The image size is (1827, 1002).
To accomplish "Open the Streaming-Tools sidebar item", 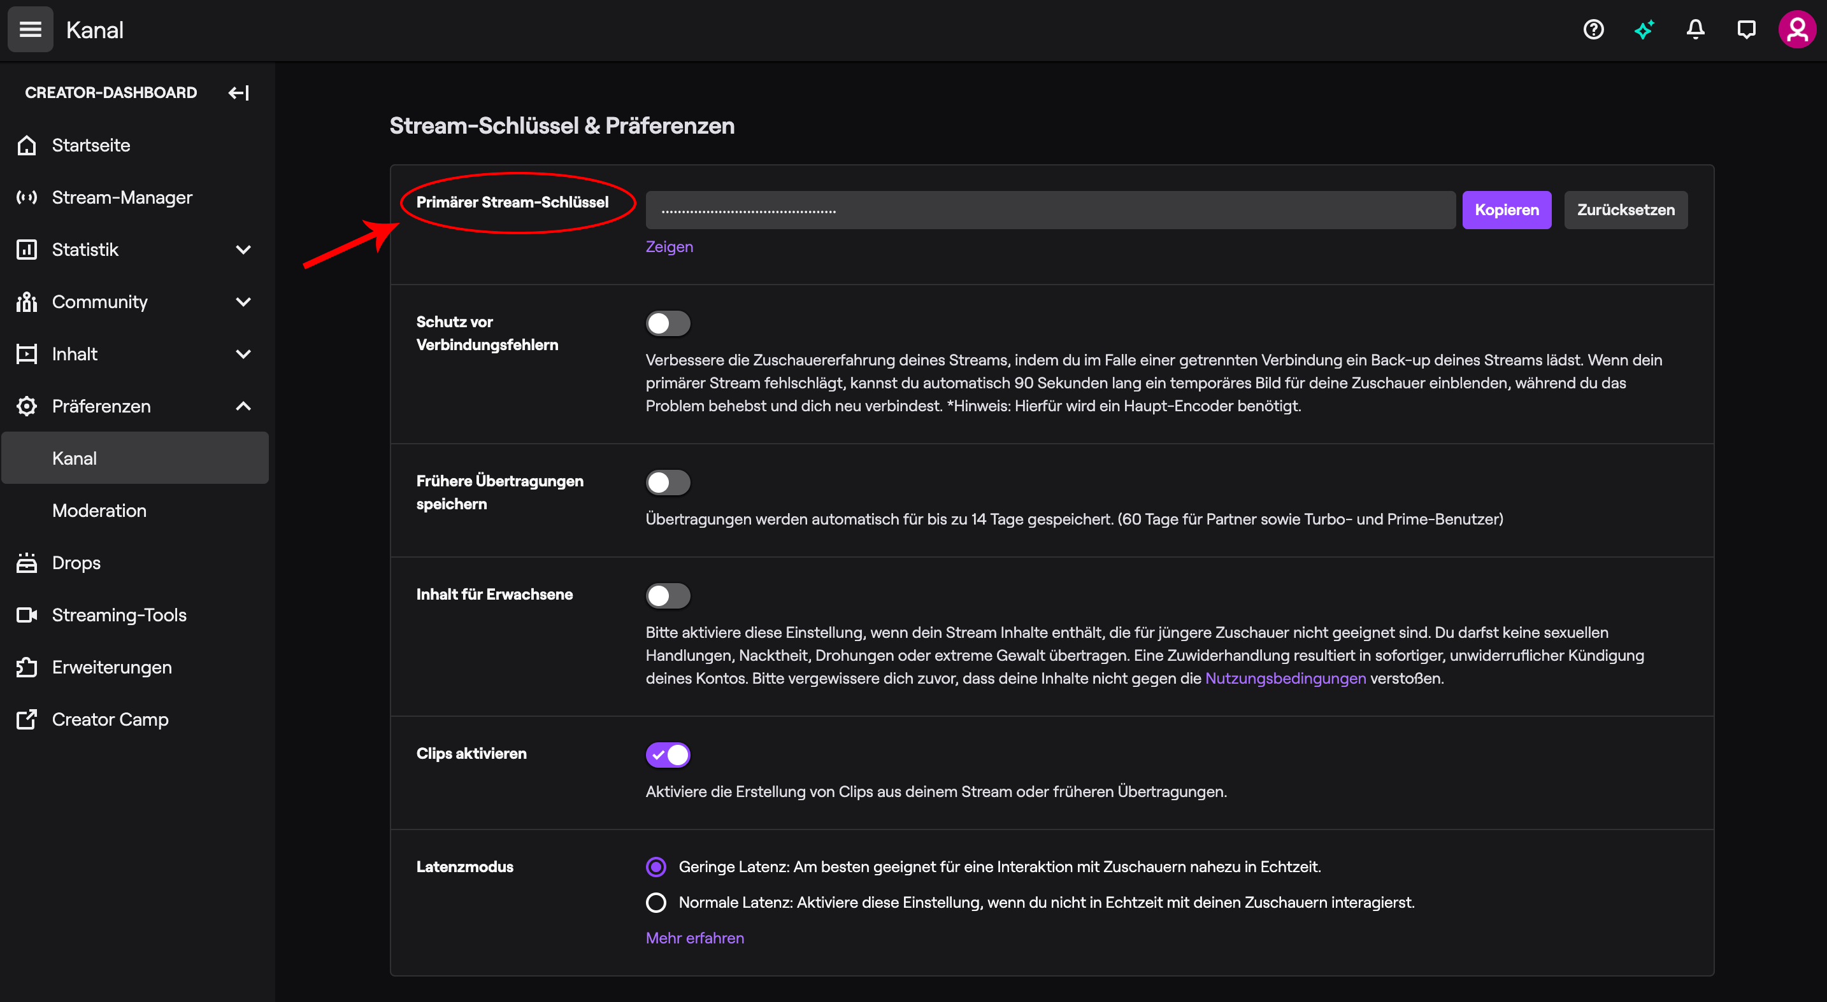I will pos(118,614).
